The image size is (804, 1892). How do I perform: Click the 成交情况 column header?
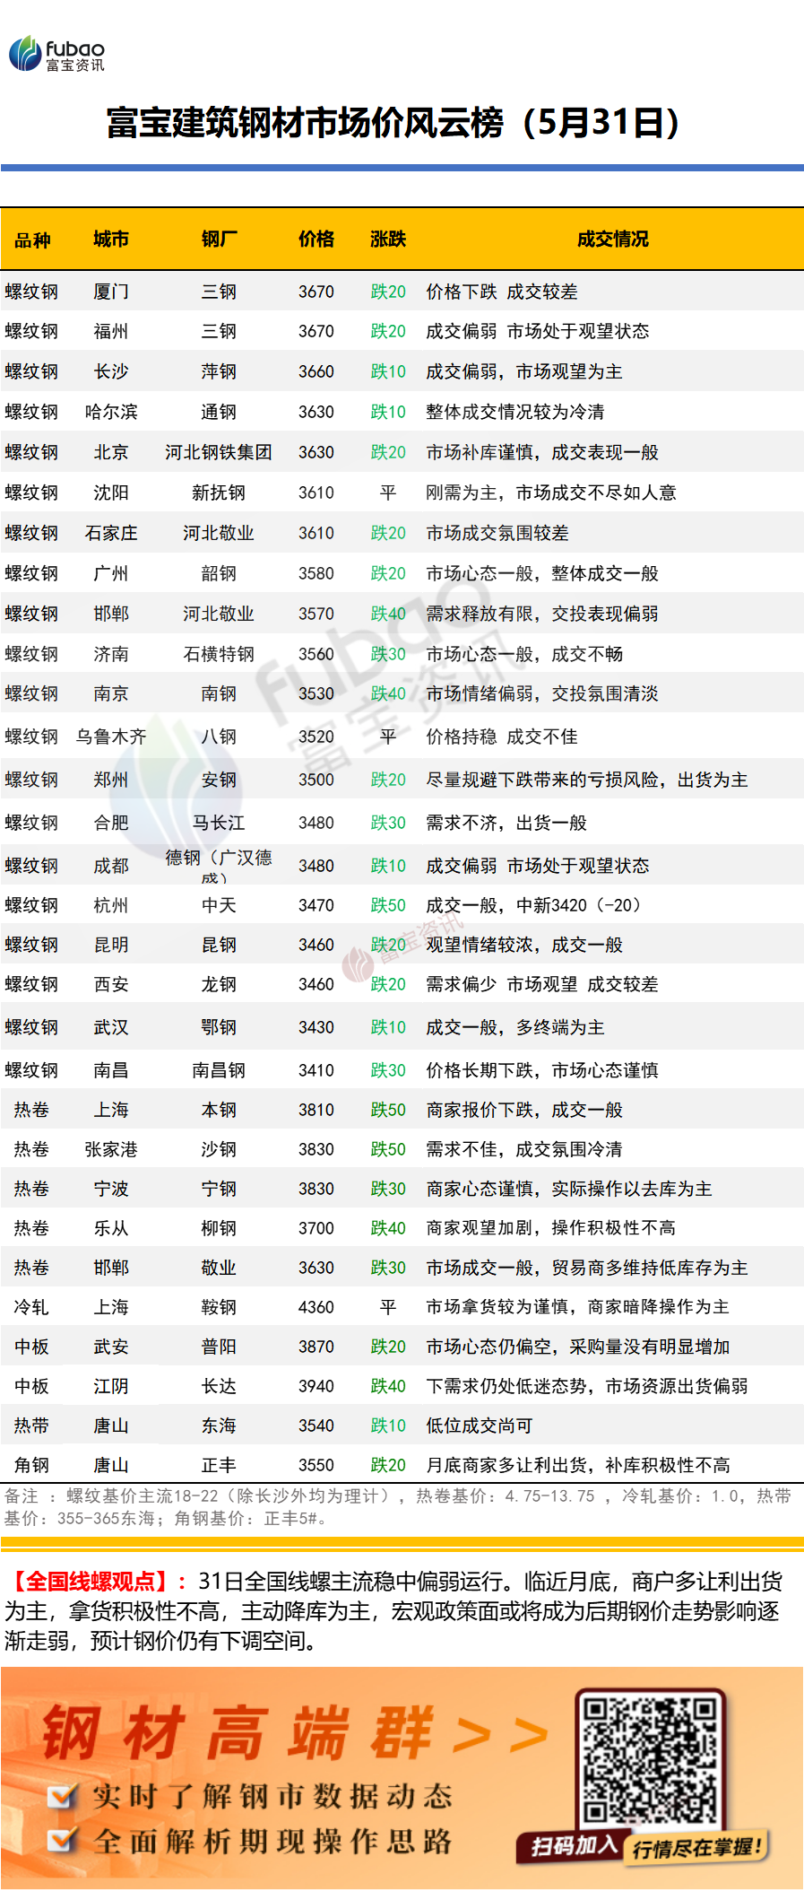pyautogui.click(x=613, y=239)
